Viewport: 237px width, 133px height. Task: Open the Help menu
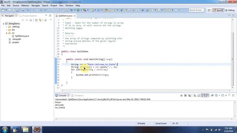point(78,6)
